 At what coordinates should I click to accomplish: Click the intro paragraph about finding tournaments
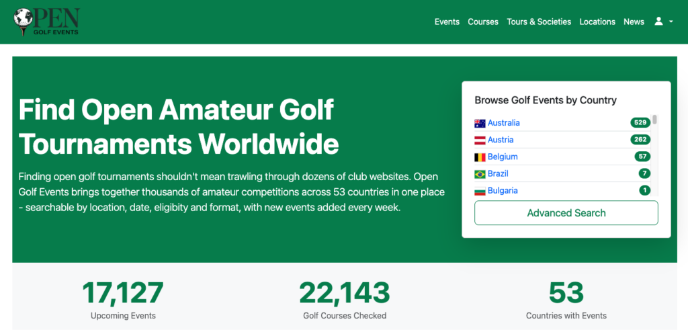[x=232, y=192]
